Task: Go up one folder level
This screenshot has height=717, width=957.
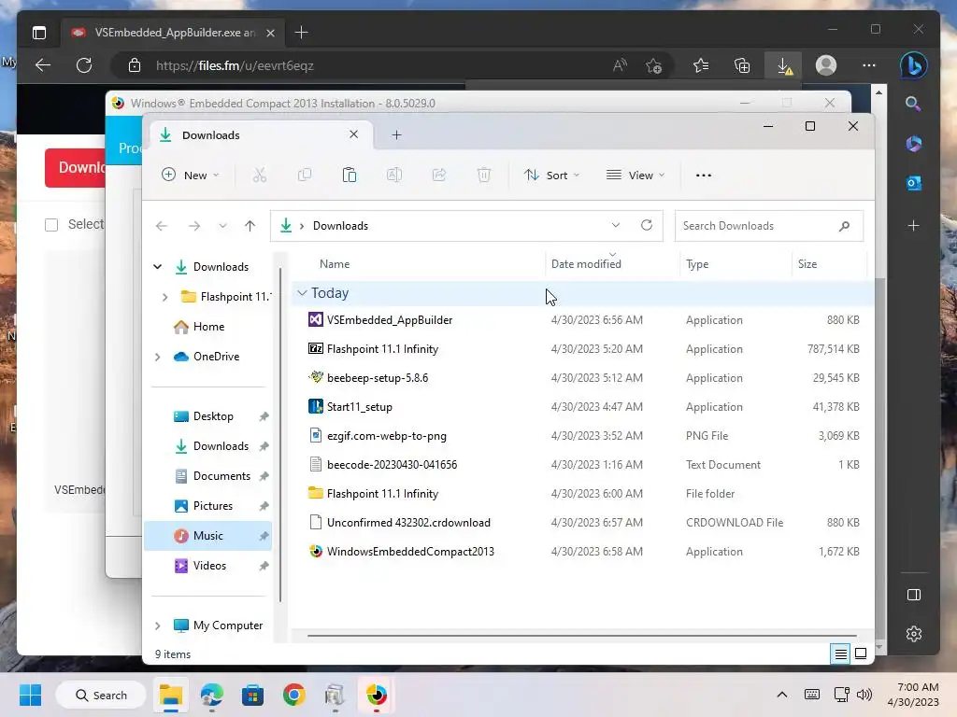Action: click(250, 226)
